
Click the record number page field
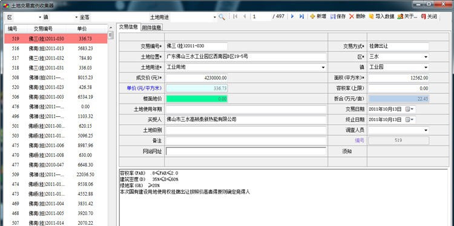261,16
